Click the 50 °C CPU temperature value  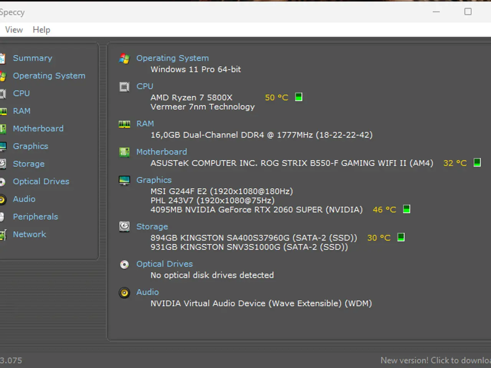(277, 98)
